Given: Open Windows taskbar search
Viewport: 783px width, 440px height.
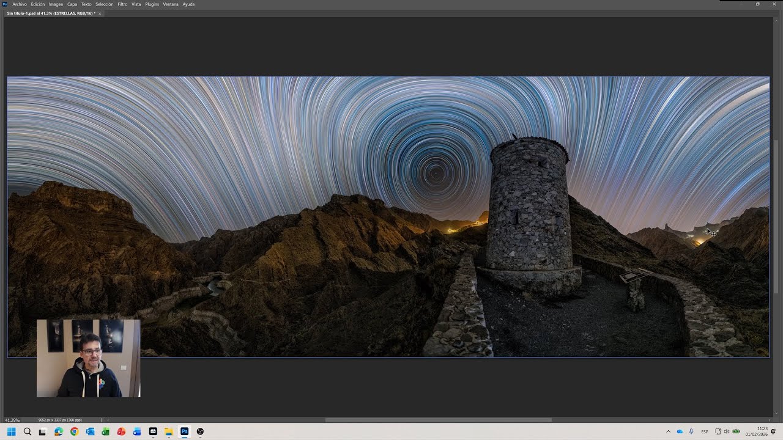Looking at the screenshot, I should tap(27, 431).
